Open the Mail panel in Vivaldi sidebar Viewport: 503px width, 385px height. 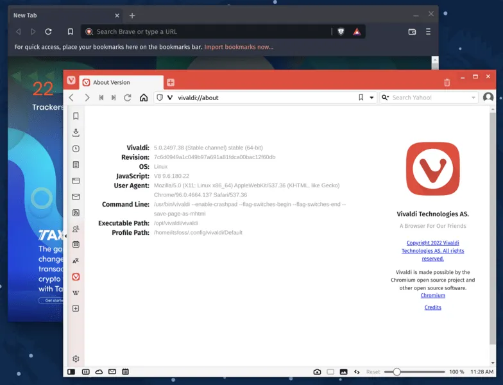(76, 197)
